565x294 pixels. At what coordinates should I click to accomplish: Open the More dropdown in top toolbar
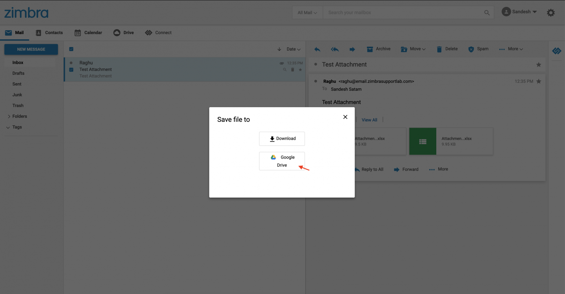tap(511, 49)
